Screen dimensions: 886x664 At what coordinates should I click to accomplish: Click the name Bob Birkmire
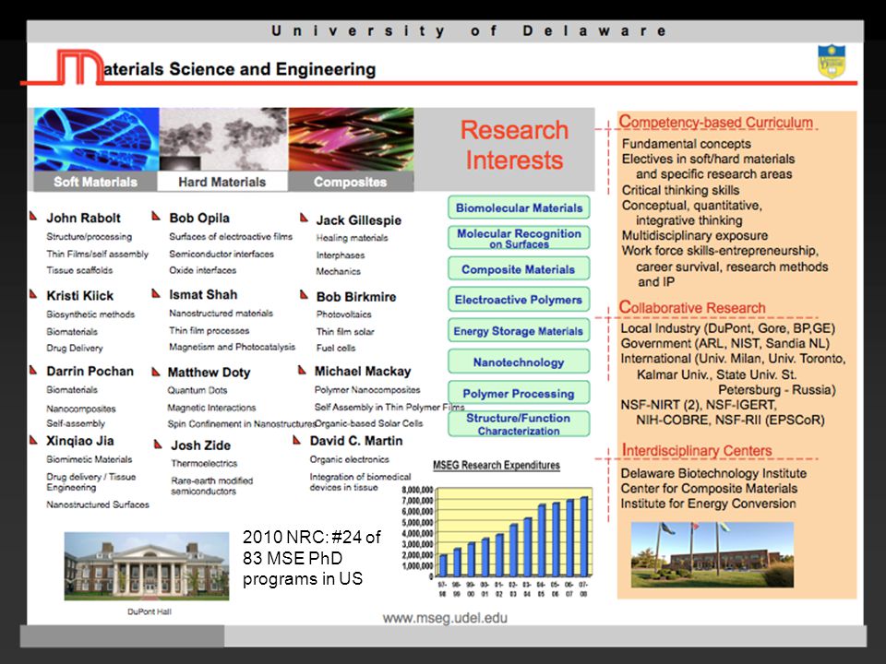(356, 296)
